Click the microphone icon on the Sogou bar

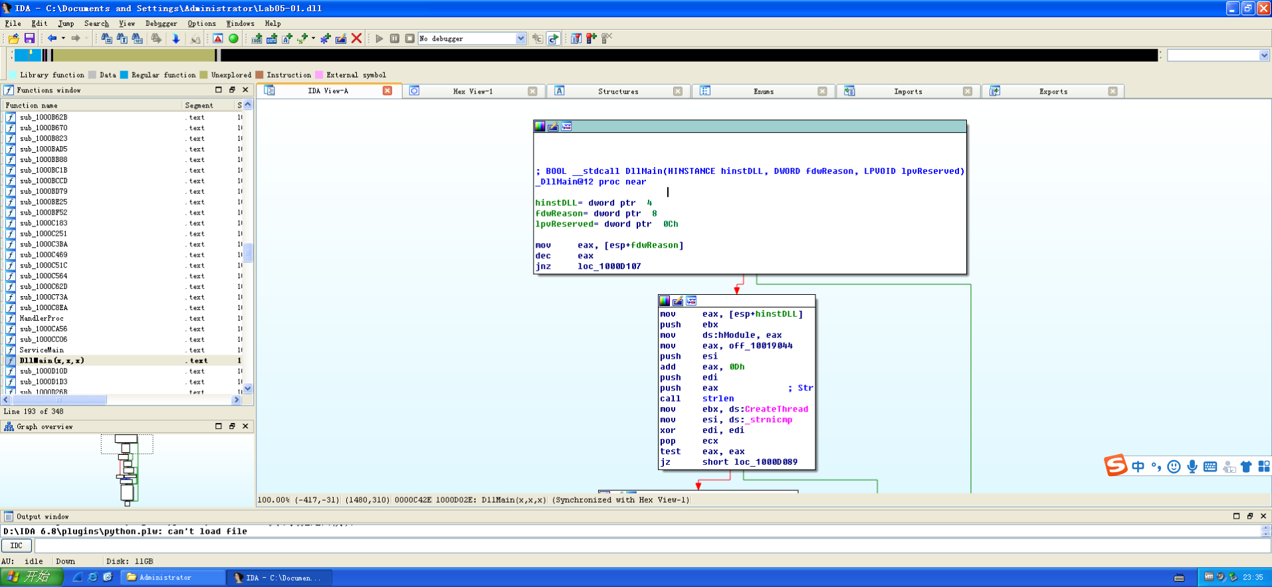[x=1192, y=467]
